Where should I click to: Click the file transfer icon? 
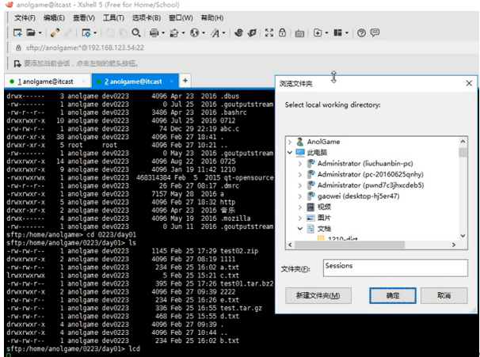pos(174,32)
